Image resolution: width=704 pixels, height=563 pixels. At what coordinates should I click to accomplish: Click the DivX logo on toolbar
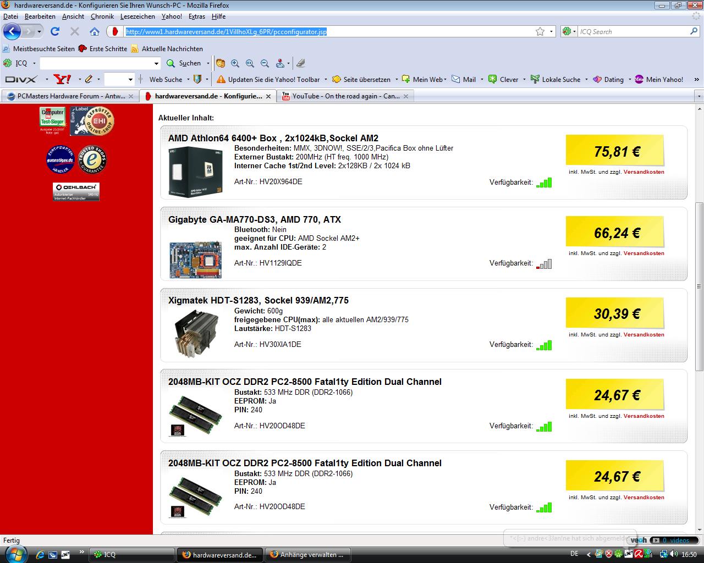coord(21,79)
